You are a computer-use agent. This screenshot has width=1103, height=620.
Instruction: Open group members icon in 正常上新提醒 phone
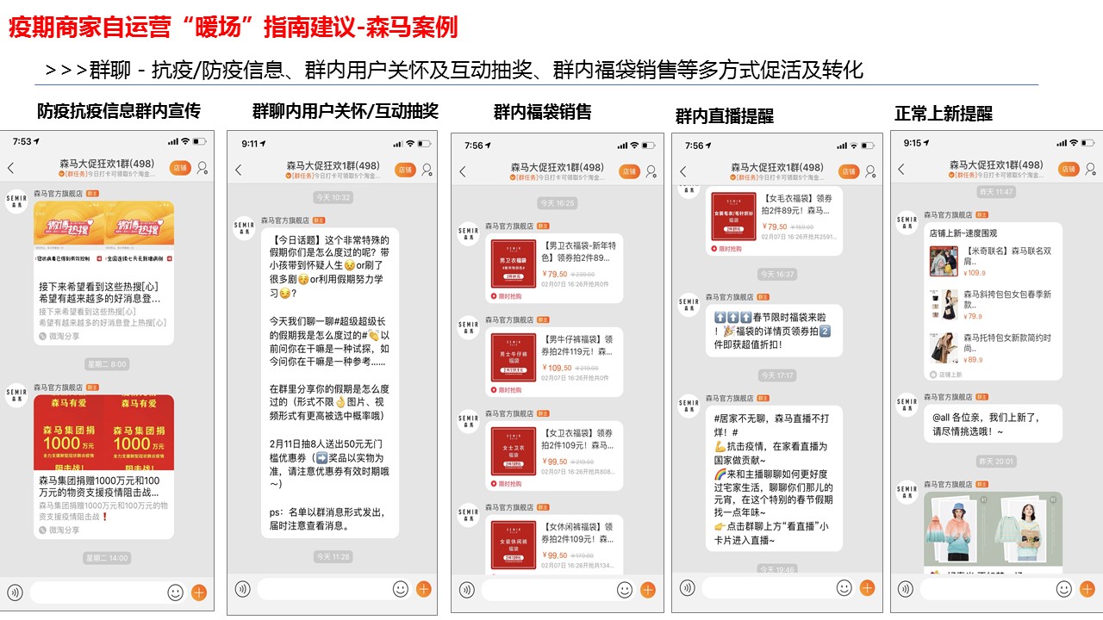1089,170
